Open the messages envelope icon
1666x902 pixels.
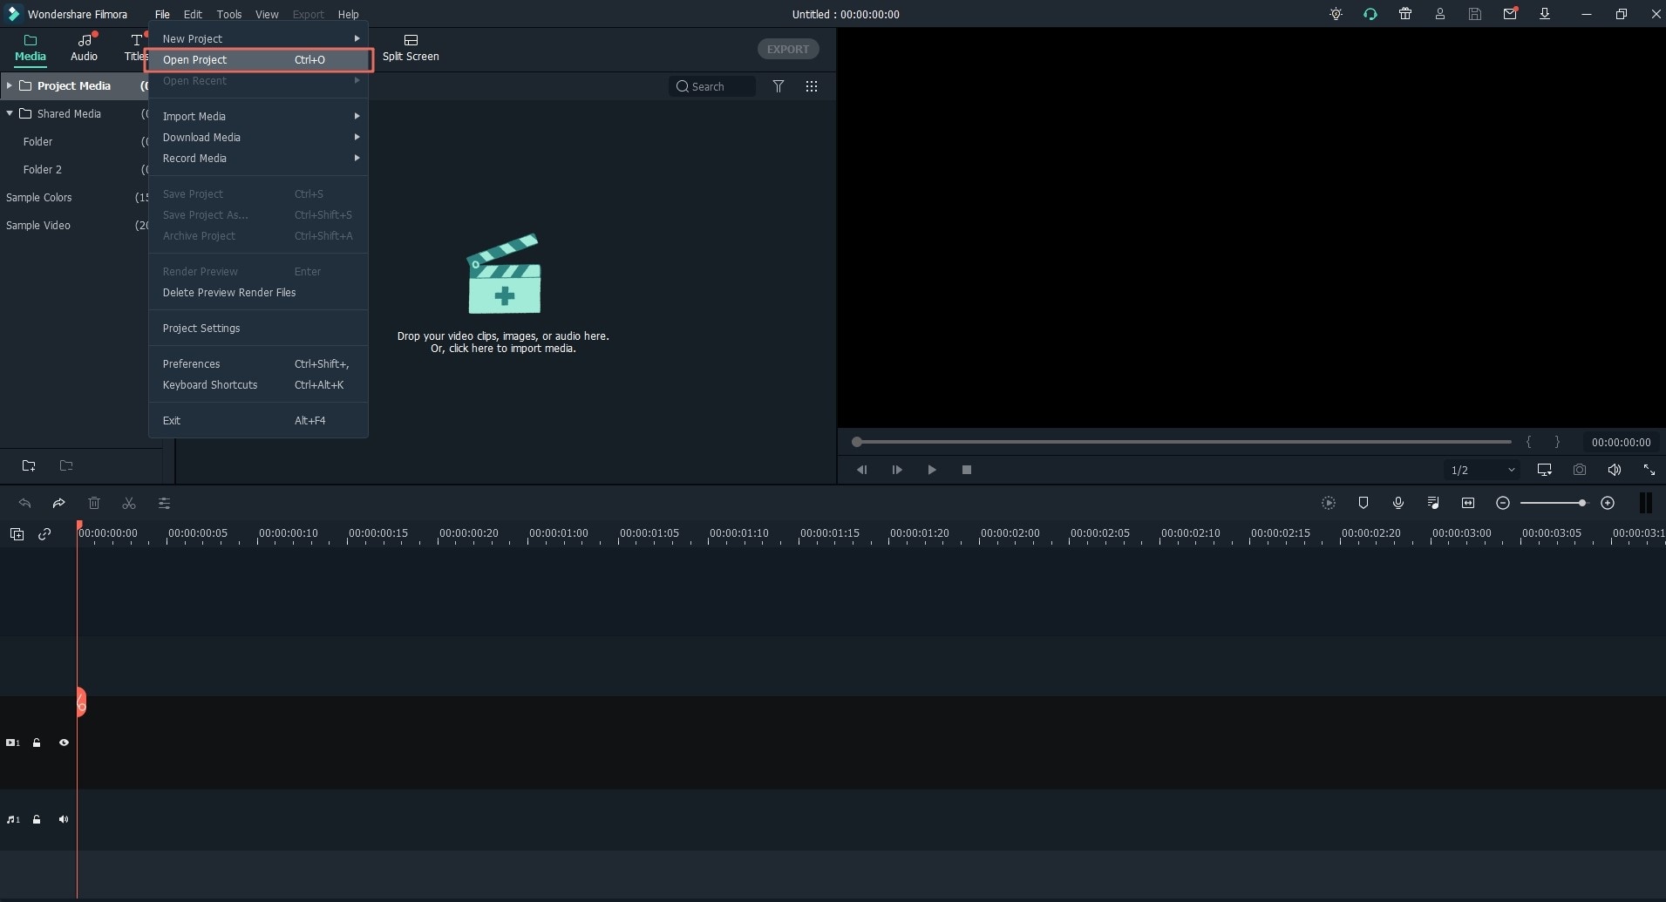tap(1510, 14)
